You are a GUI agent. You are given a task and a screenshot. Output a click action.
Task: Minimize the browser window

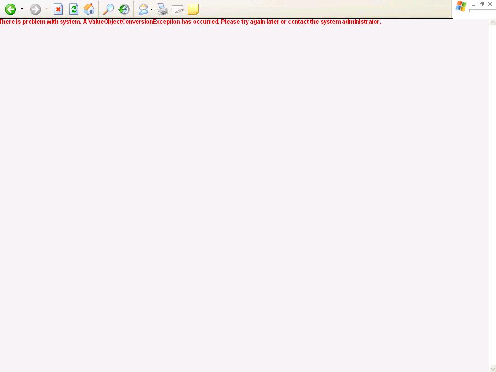coord(473,4)
